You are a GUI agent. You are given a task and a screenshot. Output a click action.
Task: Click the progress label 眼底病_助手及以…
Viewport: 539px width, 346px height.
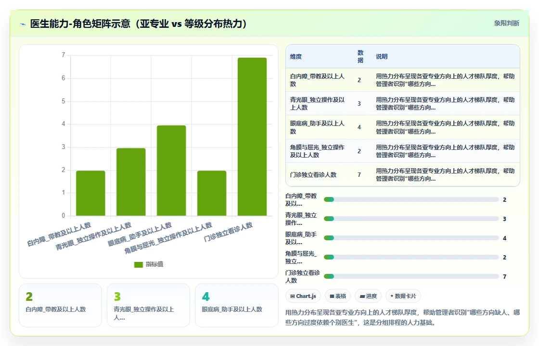coord(301,238)
